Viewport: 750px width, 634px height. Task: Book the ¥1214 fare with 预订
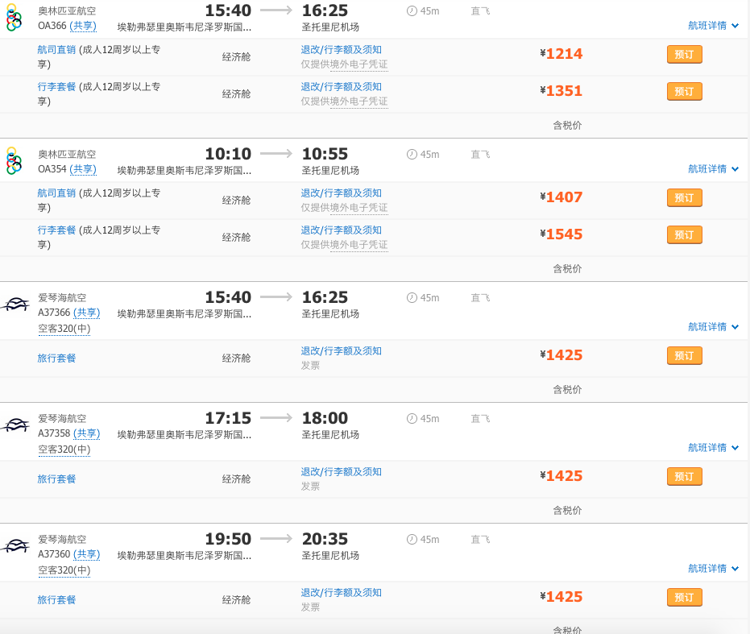[684, 55]
